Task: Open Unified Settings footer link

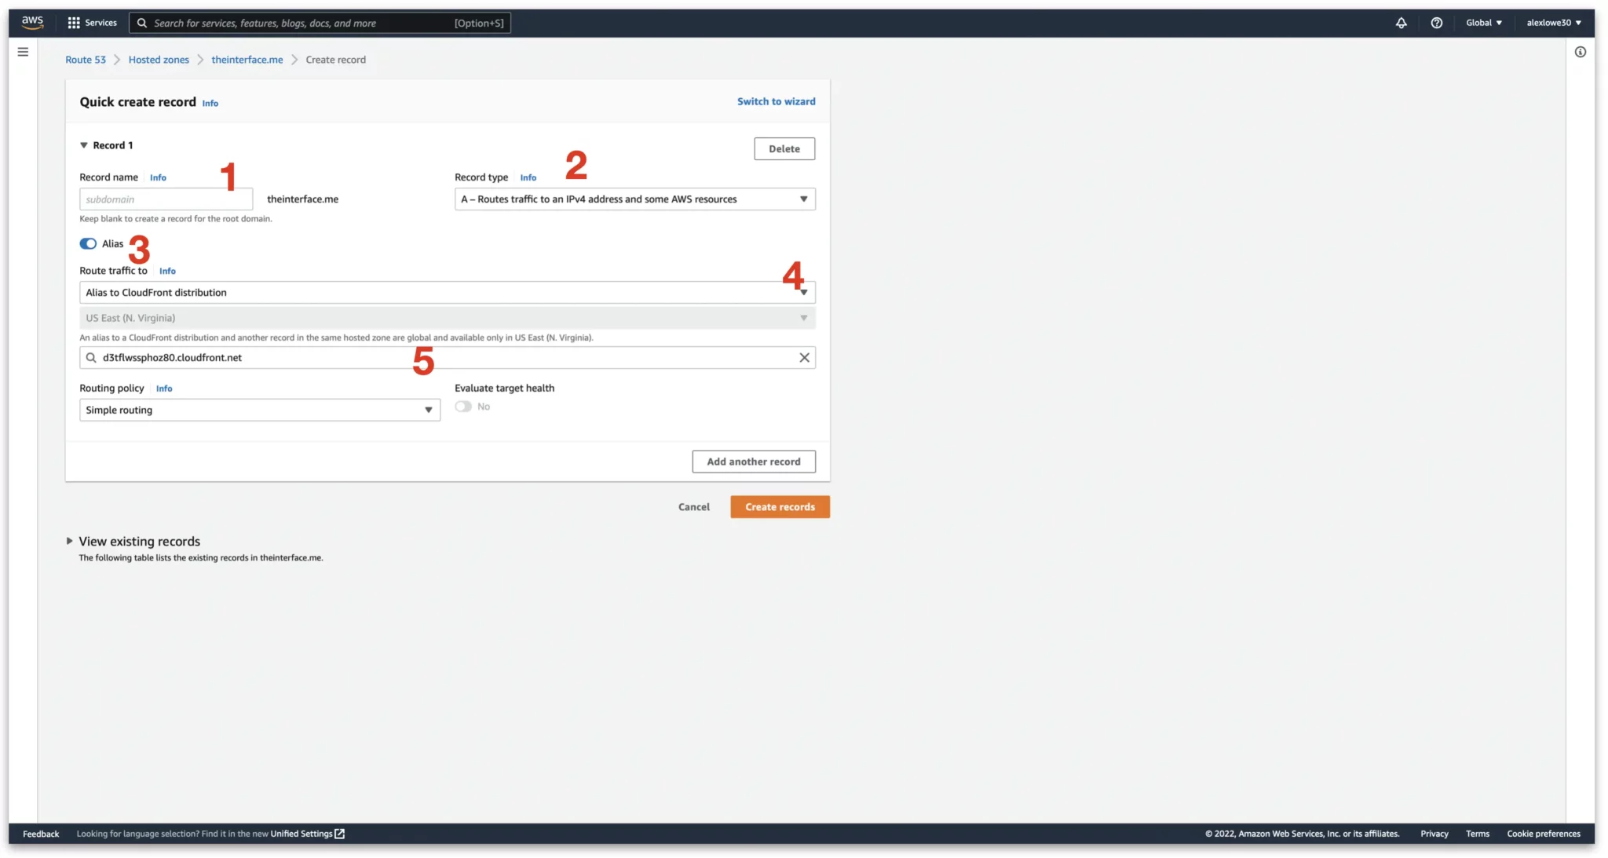Action: pos(301,834)
